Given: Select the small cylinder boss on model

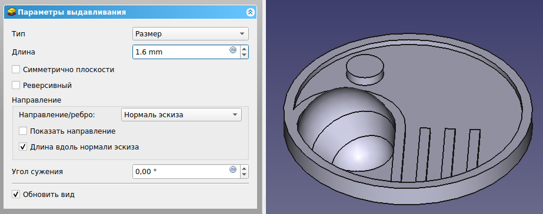Looking at the screenshot, I should coord(365,71).
